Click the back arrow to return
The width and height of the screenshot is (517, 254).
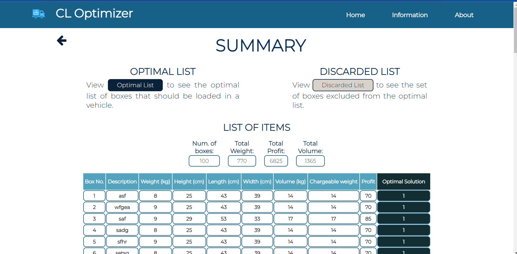click(61, 40)
